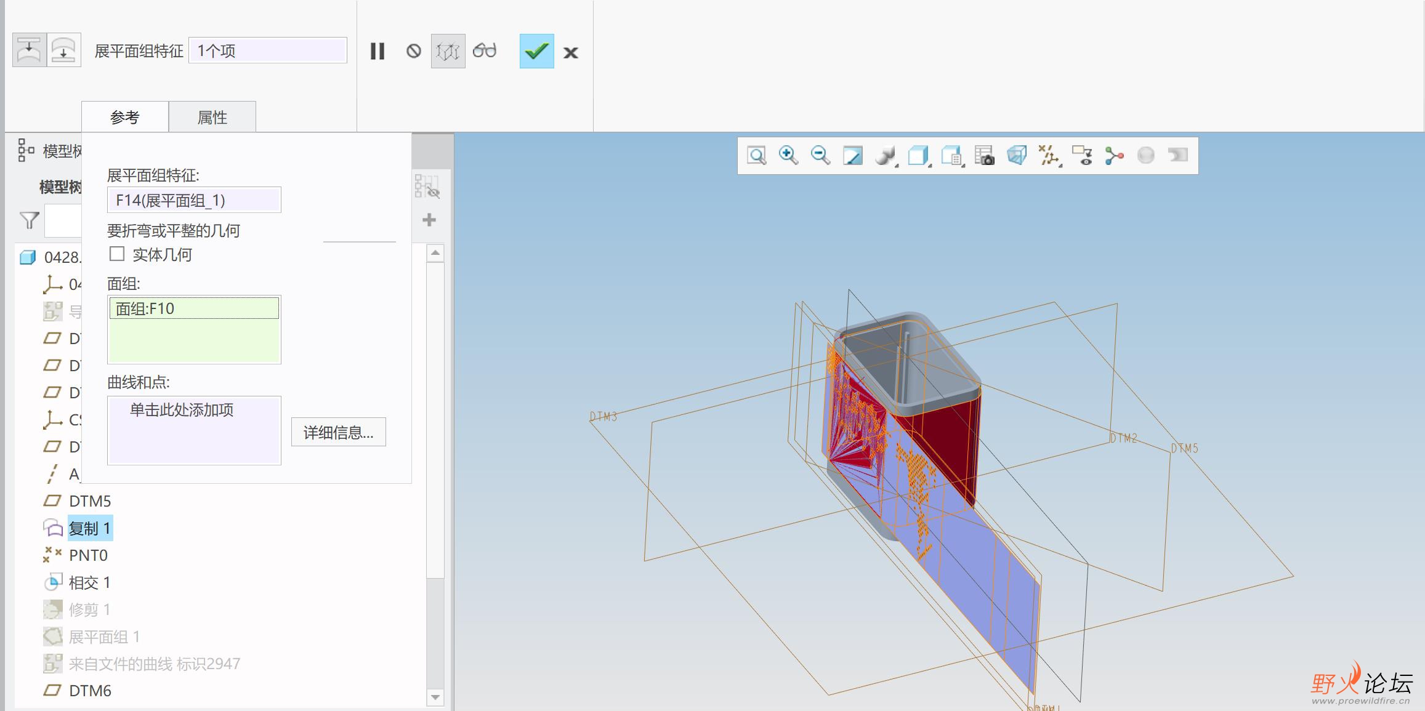Toggle the glasses preview icon
The image size is (1425, 711).
pyautogui.click(x=485, y=50)
